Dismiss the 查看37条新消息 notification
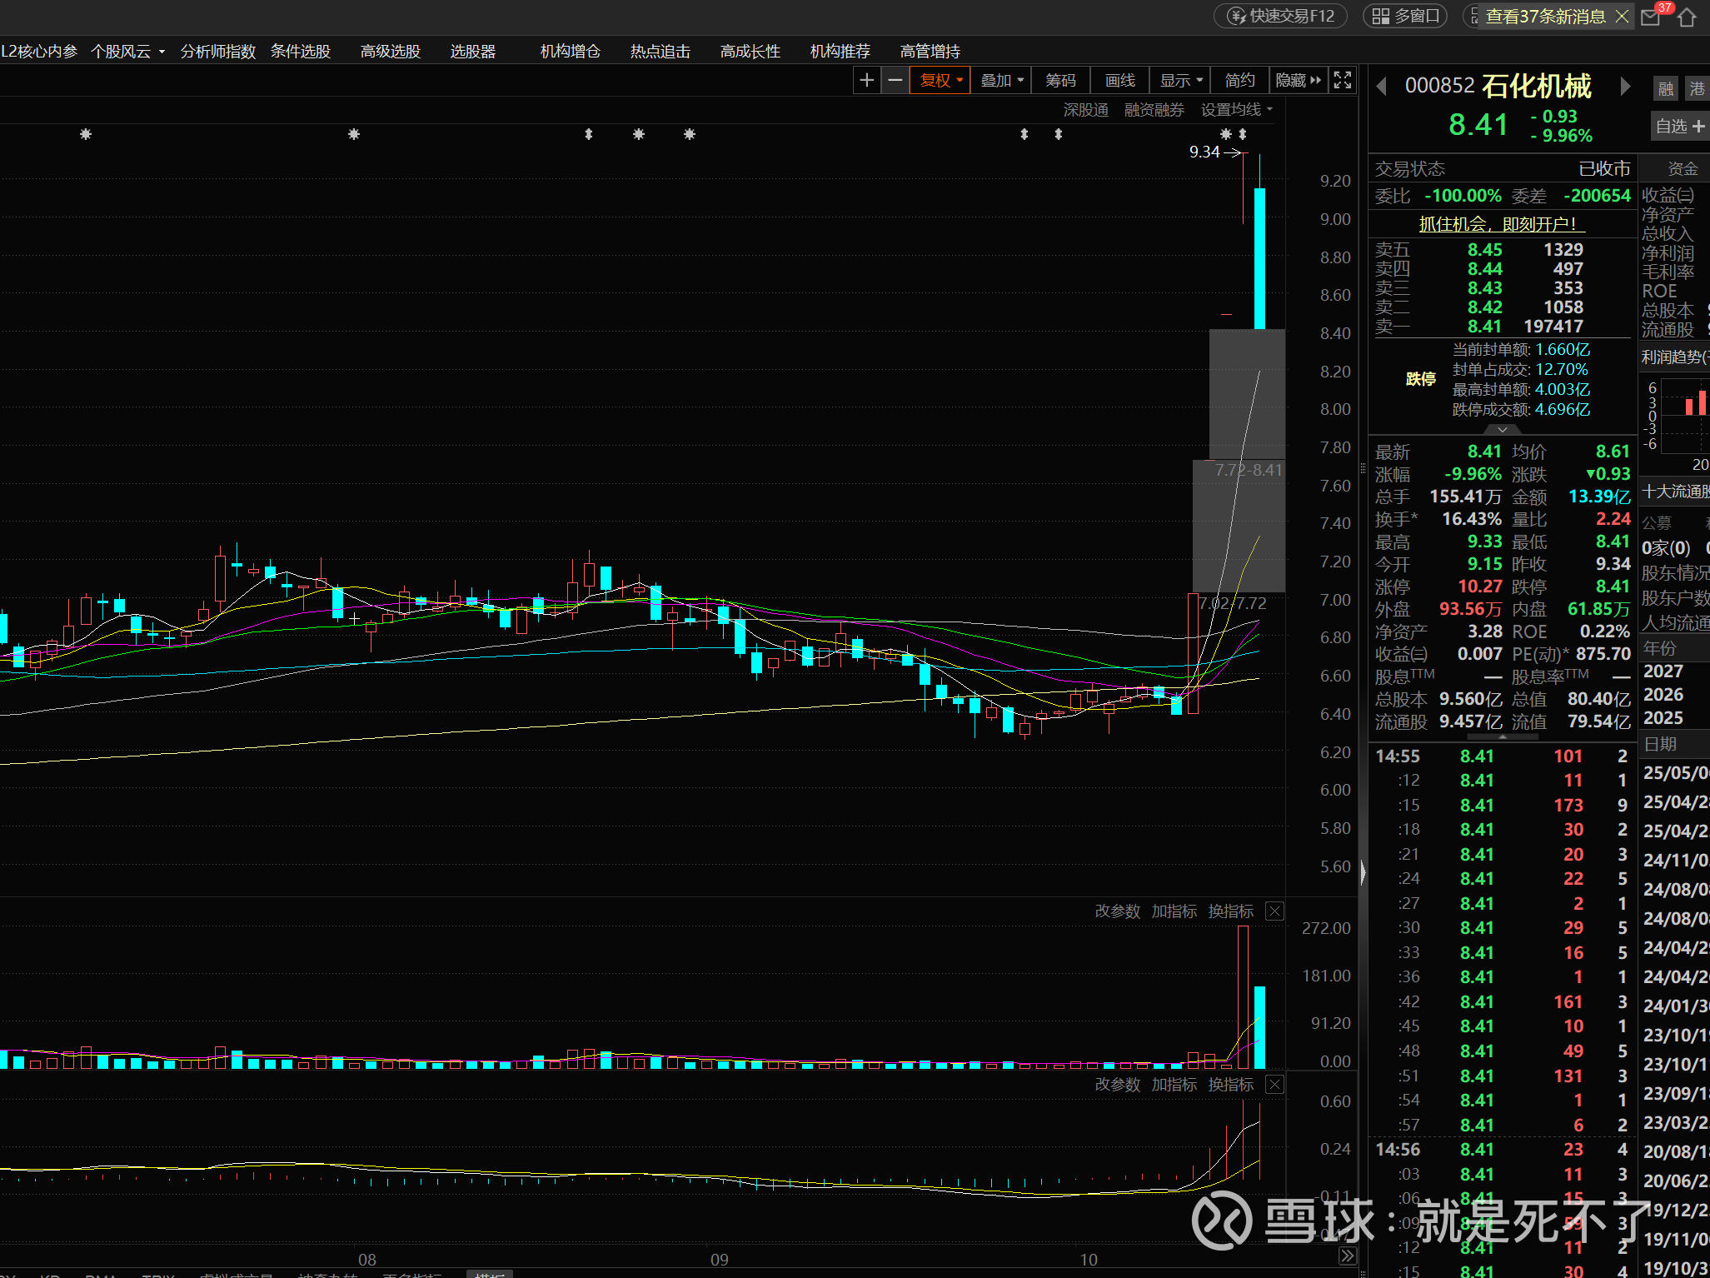 point(1621,17)
